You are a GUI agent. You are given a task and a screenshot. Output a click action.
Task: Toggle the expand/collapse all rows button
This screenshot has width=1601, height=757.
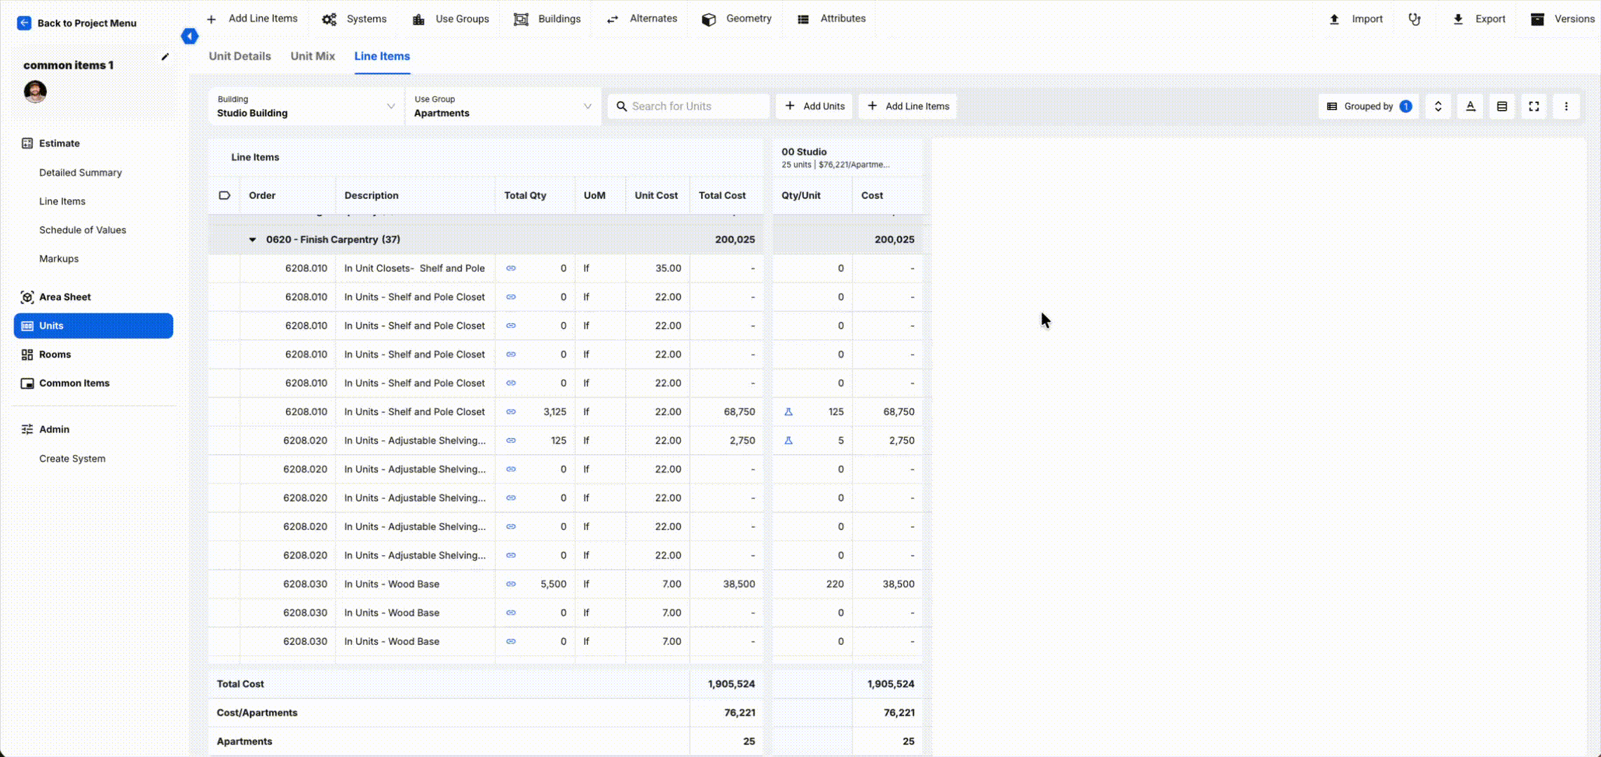1438,107
